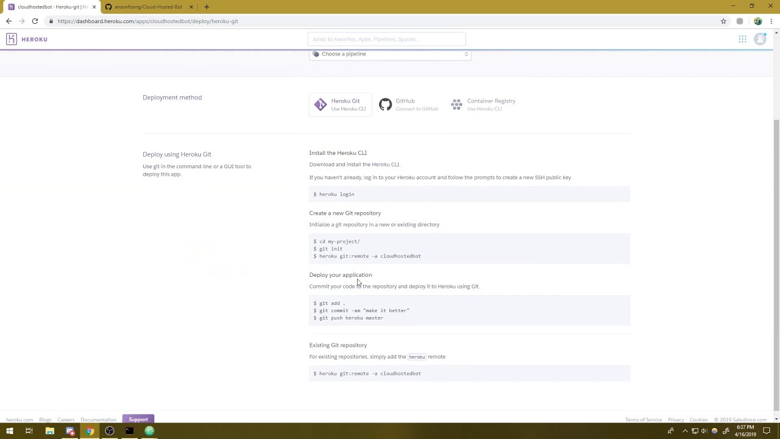Click the "$ cd my-project/" command line
The width and height of the screenshot is (780, 439).
point(337,241)
